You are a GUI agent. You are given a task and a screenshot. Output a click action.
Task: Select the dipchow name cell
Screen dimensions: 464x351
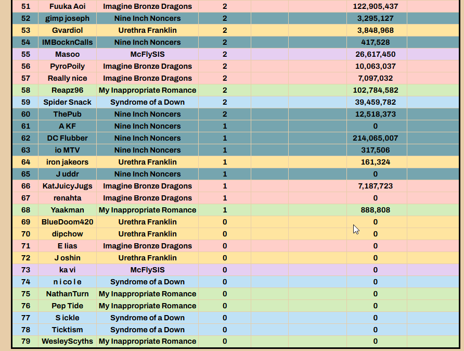pyautogui.click(x=68, y=234)
